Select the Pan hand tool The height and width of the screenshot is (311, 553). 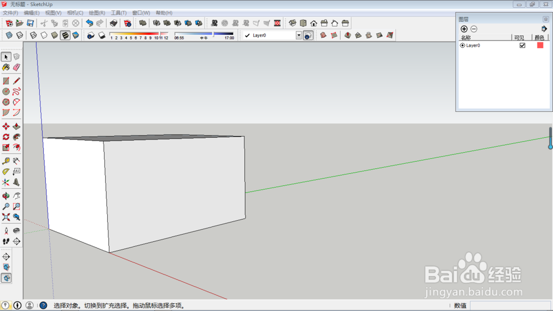tap(16, 196)
